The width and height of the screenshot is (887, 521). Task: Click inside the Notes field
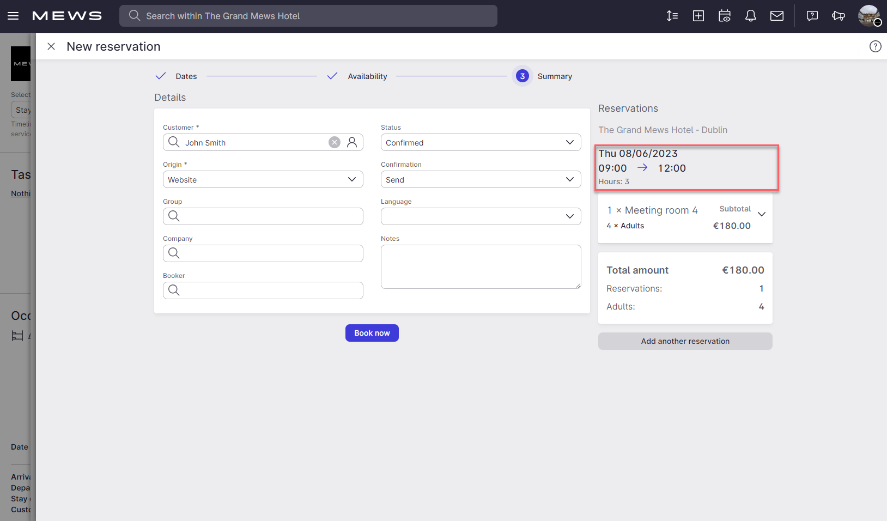(480, 266)
